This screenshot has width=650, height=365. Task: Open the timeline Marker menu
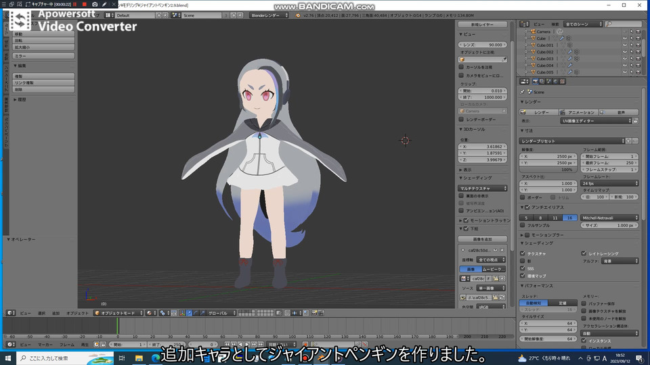tap(45, 345)
